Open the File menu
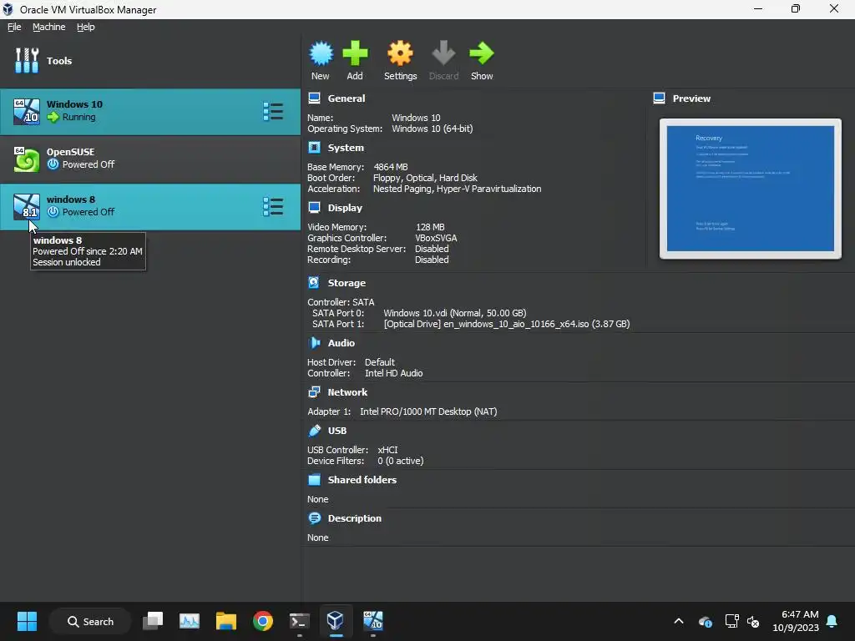Screen dimensions: 855x641 point(14,27)
